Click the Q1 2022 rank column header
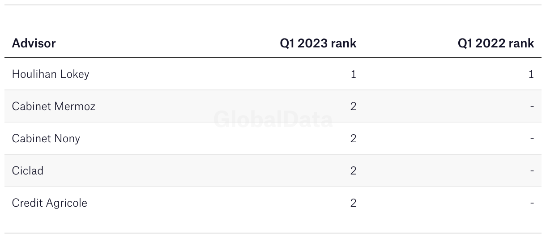Viewport: 546px width, 238px height. [496, 43]
